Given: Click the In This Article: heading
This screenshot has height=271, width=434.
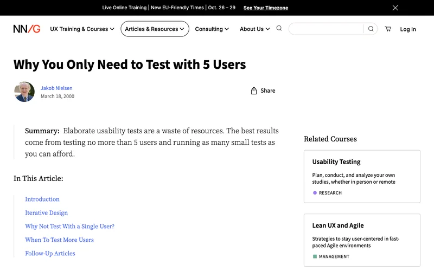Looking at the screenshot, I should pos(38,178).
